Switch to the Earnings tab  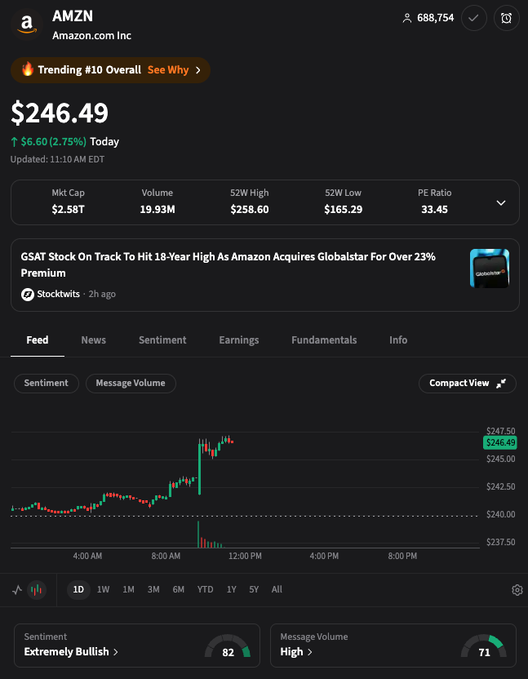pos(238,340)
